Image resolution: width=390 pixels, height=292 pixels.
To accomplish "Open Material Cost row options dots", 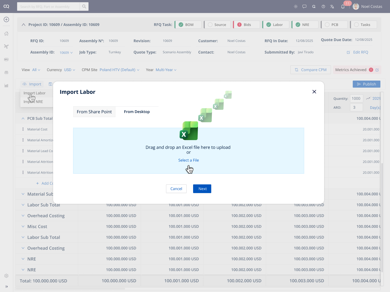I will pyautogui.click(x=23, y=129).
